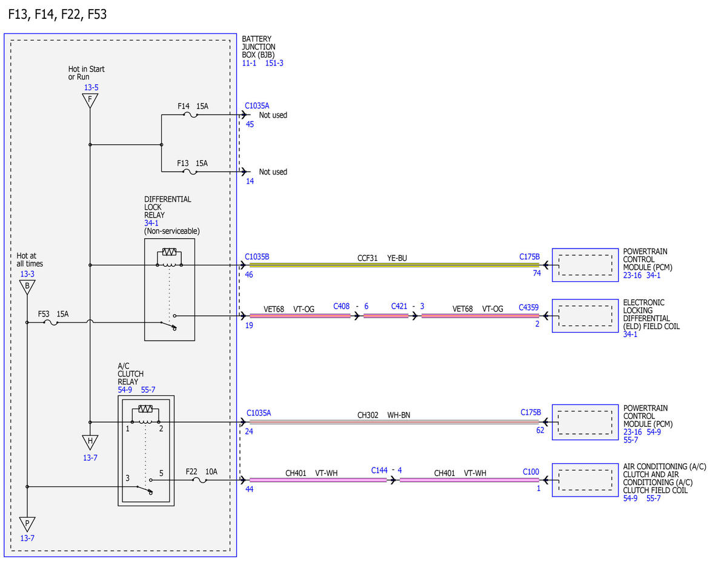The height and width of the screenshot is (562, 727).
Task: Select the F13 15A fuse symbol
Action: pyautogui.click(x=190, y=172)
